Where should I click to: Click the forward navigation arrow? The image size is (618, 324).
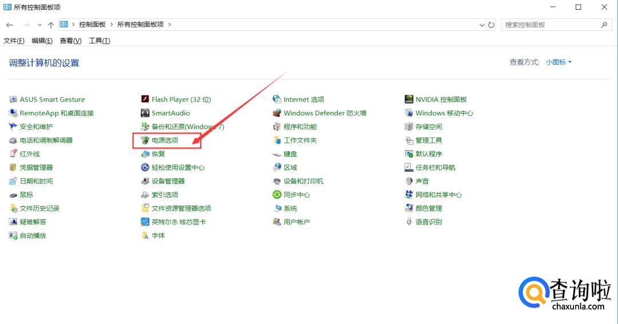click(x=26, y=25)
